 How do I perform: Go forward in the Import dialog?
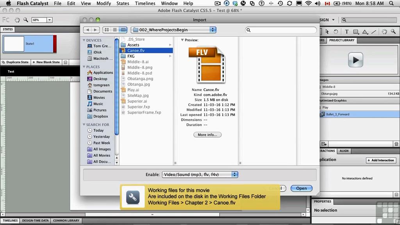(x=95, y=30)
